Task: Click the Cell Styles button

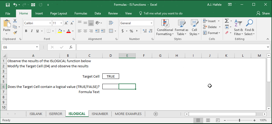Action: coord(194,27)
